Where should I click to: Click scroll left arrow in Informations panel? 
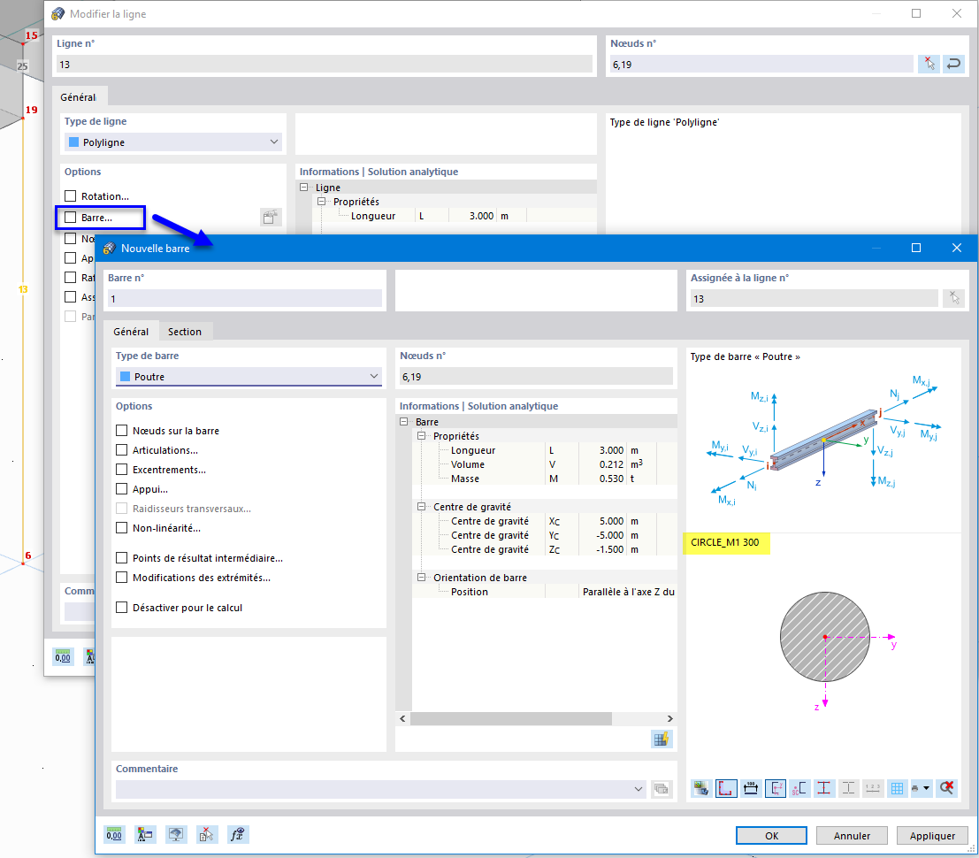click(x=402, y=719)
